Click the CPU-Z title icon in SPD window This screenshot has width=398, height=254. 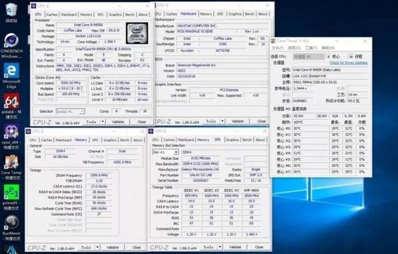coord(151,131)
